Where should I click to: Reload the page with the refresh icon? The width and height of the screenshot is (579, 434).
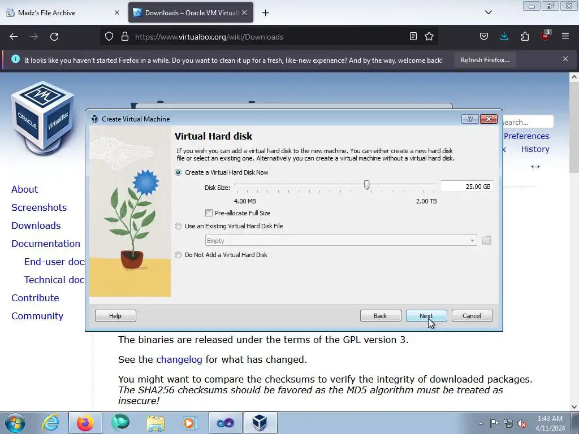54,37
